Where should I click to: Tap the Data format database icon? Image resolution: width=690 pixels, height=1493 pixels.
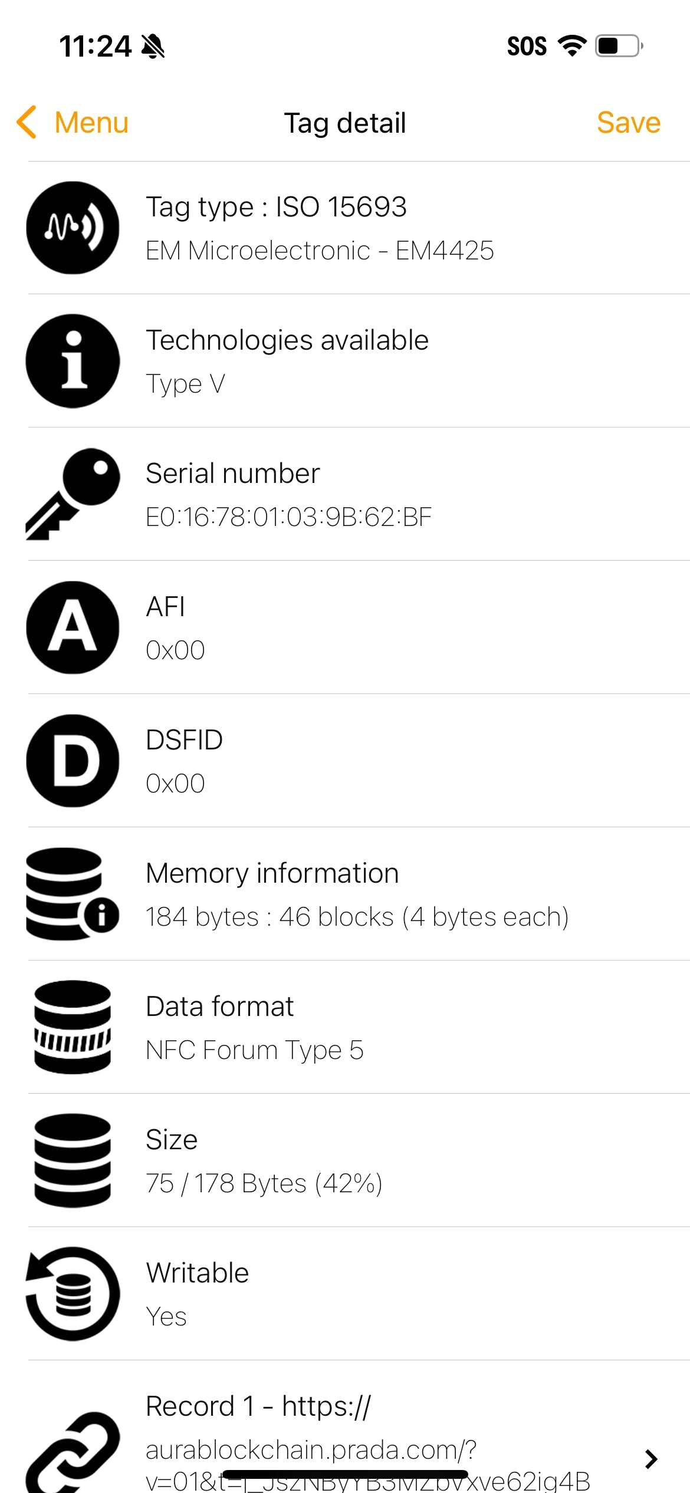tap(73, 1027)
